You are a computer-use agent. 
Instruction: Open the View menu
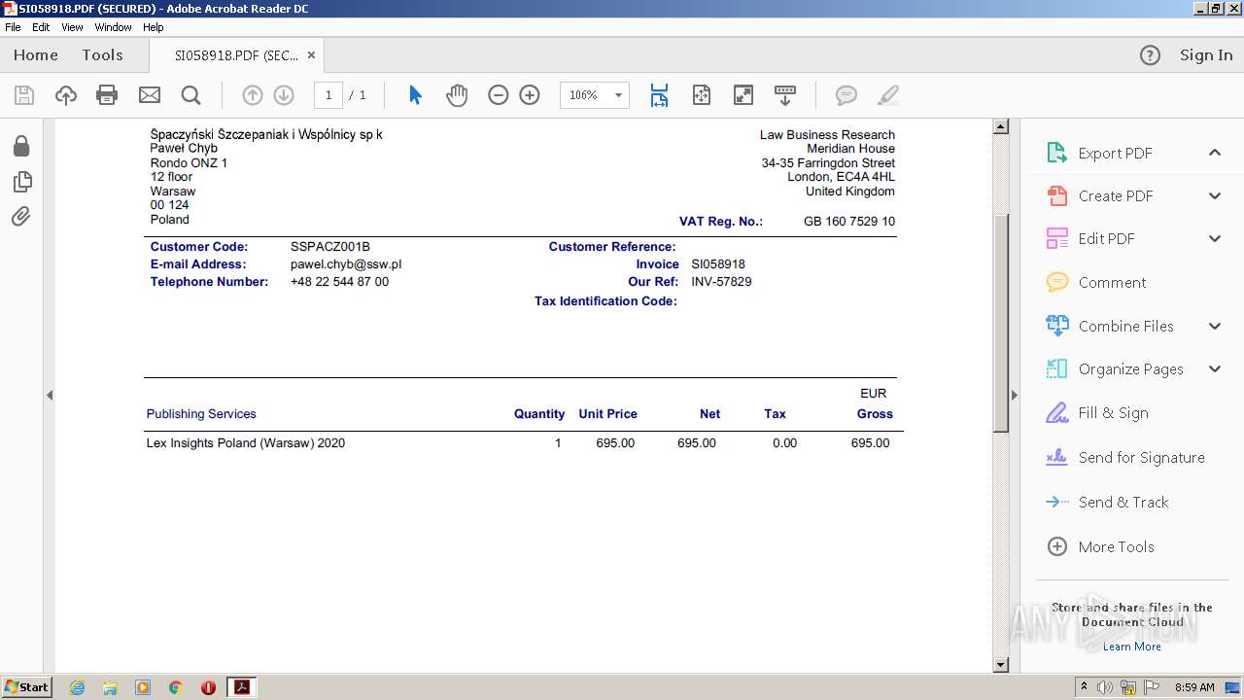pyautogui.click(x=72, y=27)
